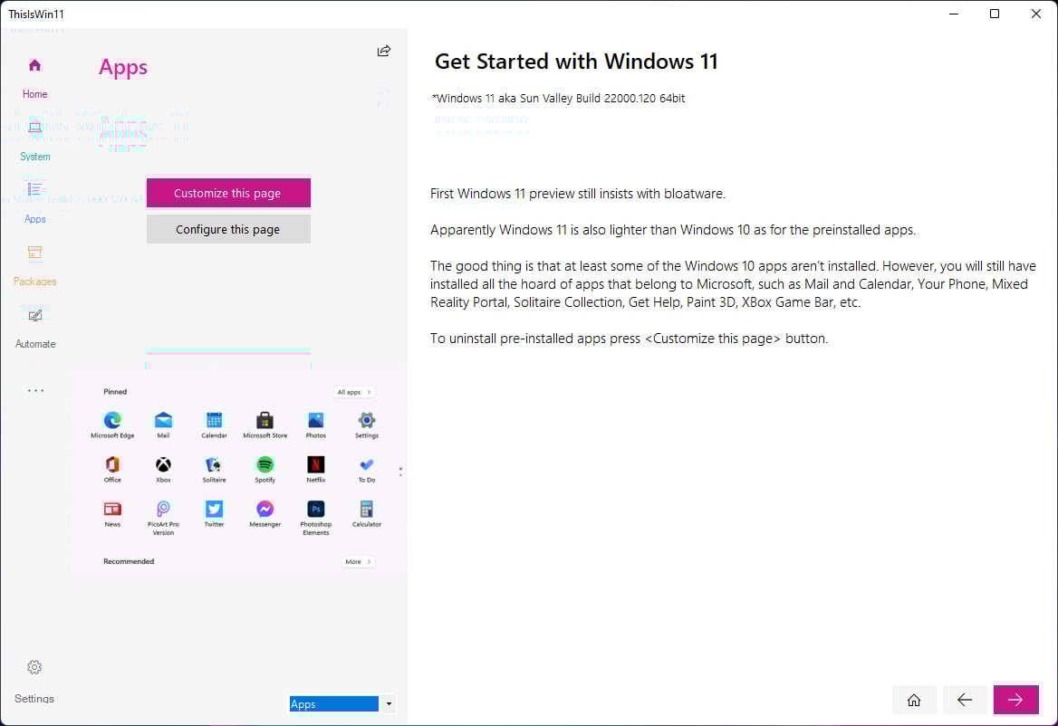Advance with the pink right arrow button
Viewport: 1058px width, 726px height.
(x=1015, y=700)
